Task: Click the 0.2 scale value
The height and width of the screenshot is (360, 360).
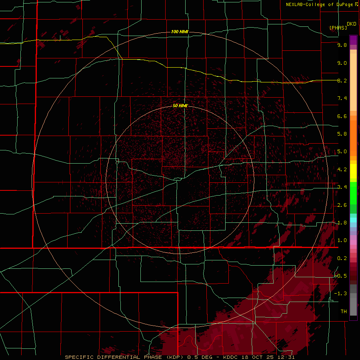Action: 342,258
